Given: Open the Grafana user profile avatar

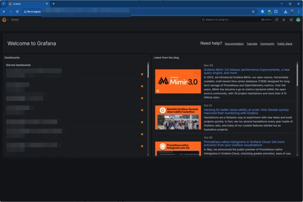Looking at the screenshot, I should [298, 20].
